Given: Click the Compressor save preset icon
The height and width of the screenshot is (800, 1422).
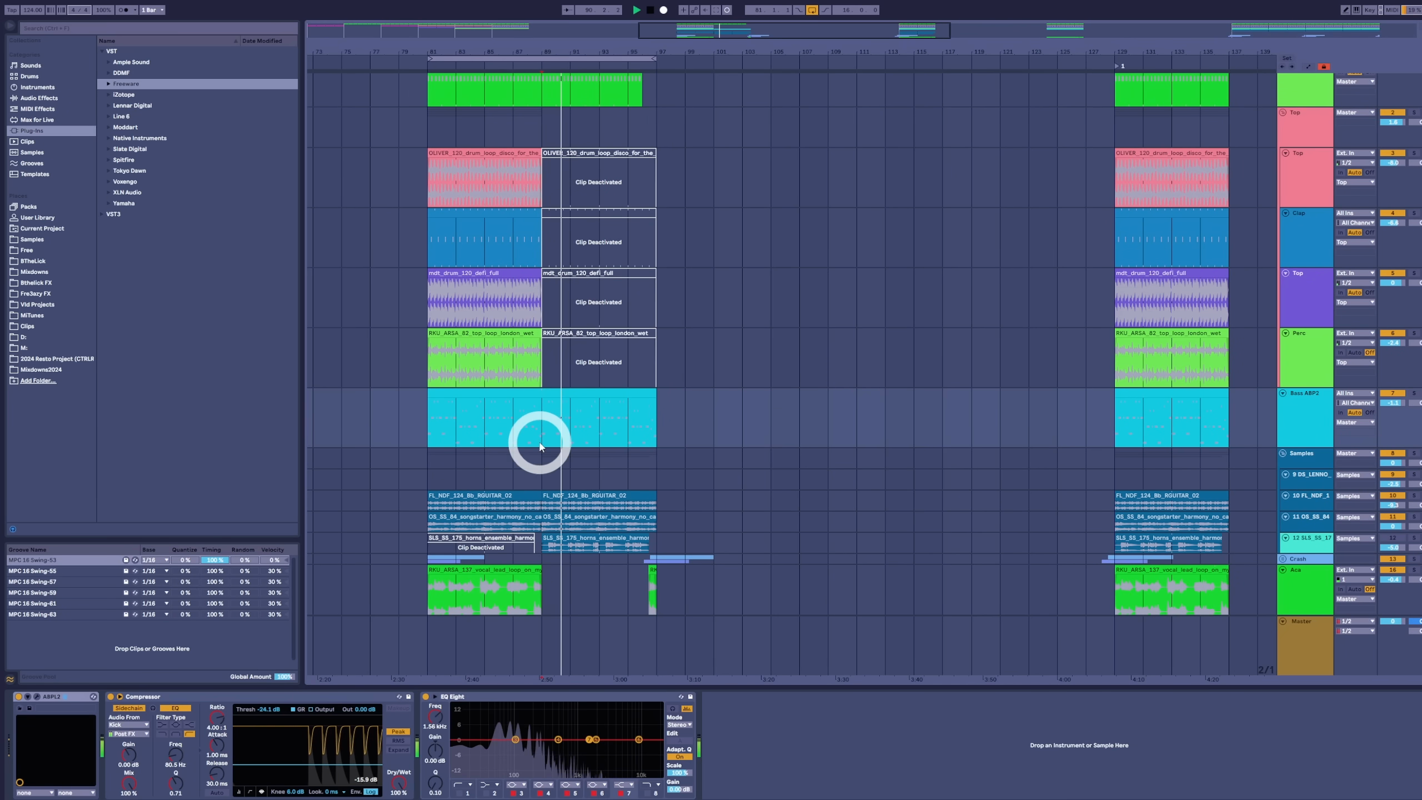Looking at the screenshot, I should point(408,697).
